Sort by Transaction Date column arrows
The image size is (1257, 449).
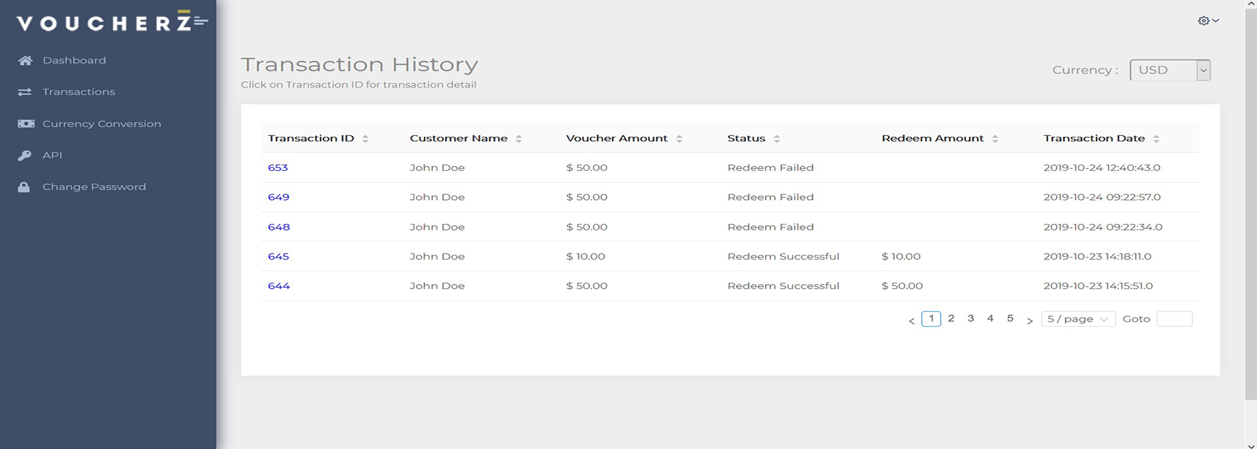(1156, 139)
